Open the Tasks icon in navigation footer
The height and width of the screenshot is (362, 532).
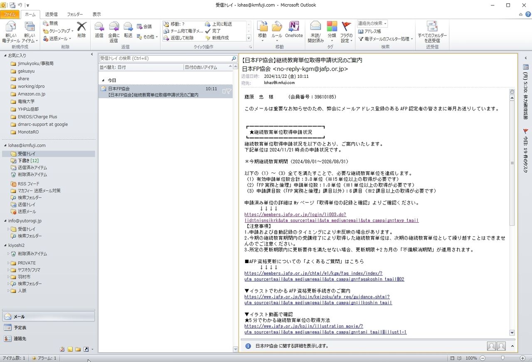(62, 350)
